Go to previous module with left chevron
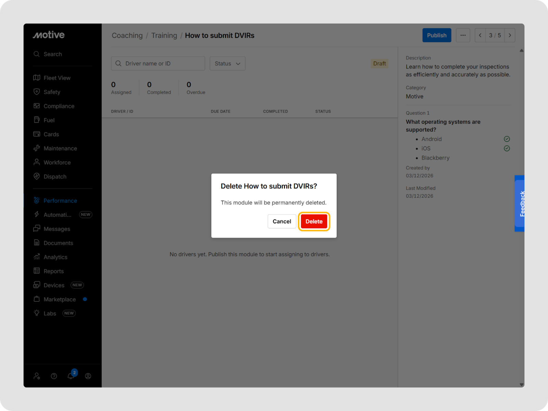Viewport: 548px width, 411px height. (480, 35)
